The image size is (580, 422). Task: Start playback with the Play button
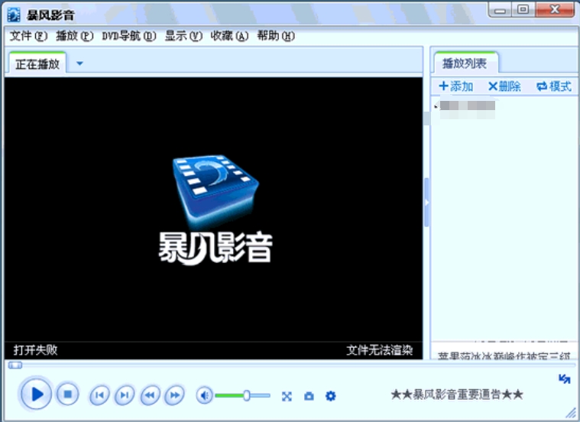tap(36, 394)
